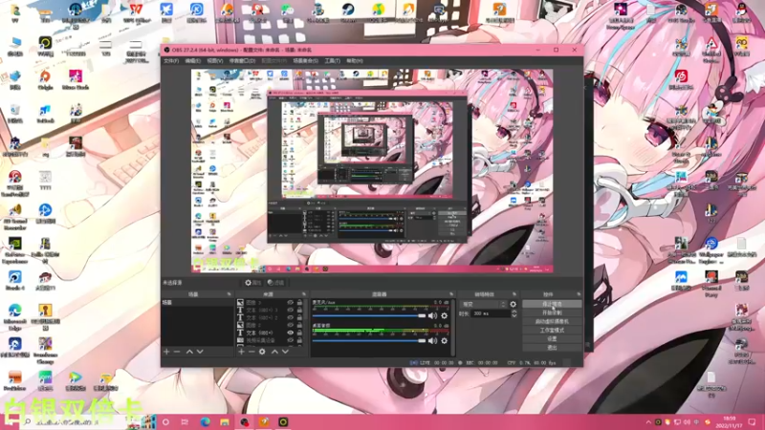Open Task View from taskbar
The image size is (765, 430).
pyautogui.click(x=185, y=422)
